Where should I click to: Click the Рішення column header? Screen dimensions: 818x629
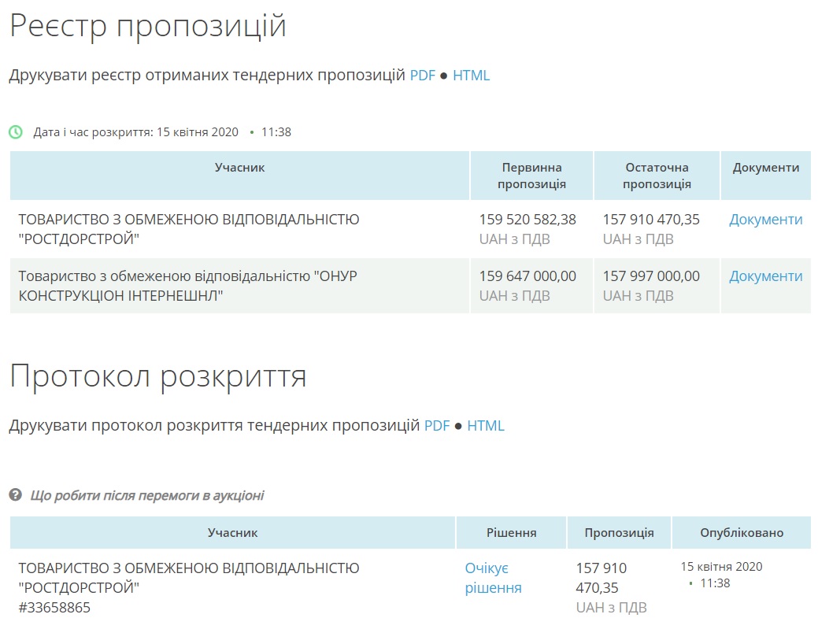(511, 532)
